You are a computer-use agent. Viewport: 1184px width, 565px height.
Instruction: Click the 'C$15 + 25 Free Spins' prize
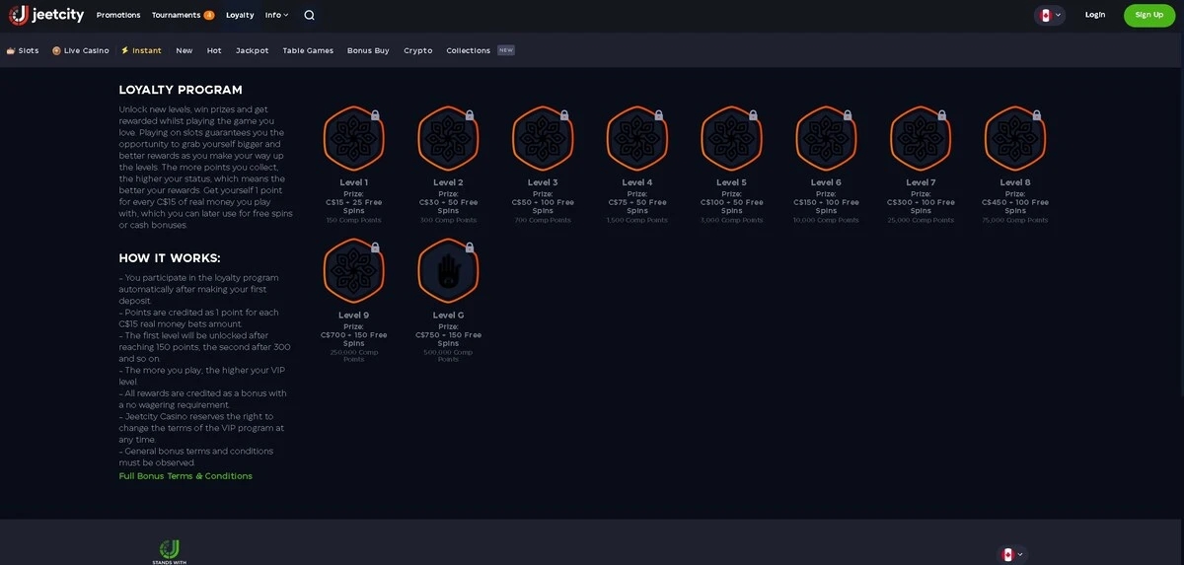click(x=354, y=206)
